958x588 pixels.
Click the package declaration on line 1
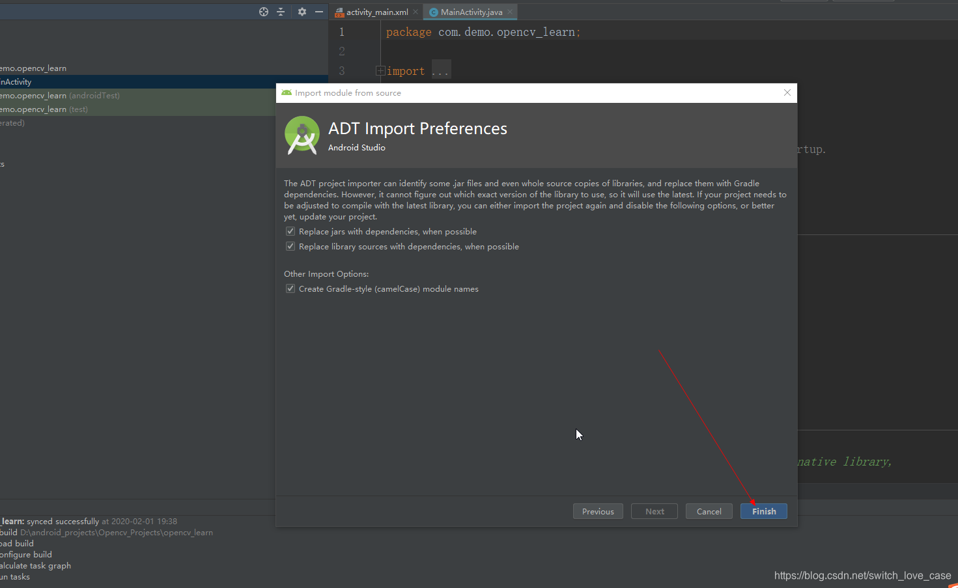click(483, 32)
